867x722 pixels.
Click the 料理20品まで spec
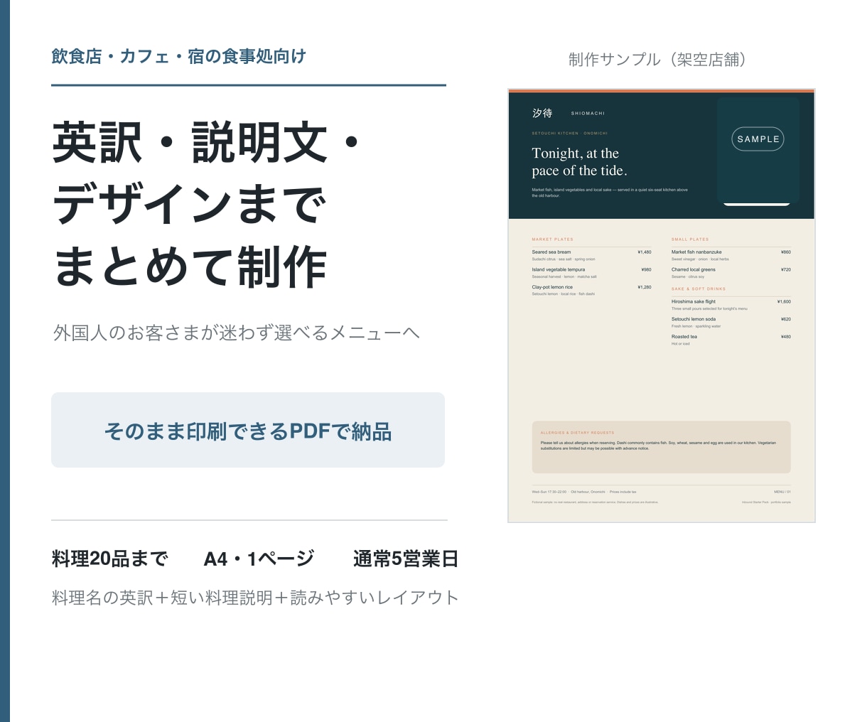pos(110,559)
